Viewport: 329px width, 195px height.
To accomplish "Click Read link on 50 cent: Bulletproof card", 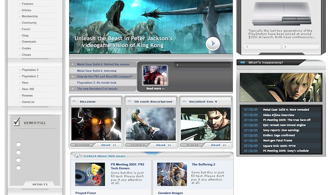I will coord(164,145).
